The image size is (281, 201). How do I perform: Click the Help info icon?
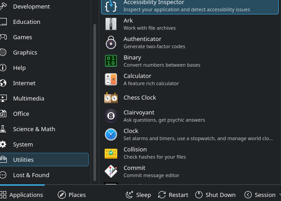click(3, 68)
